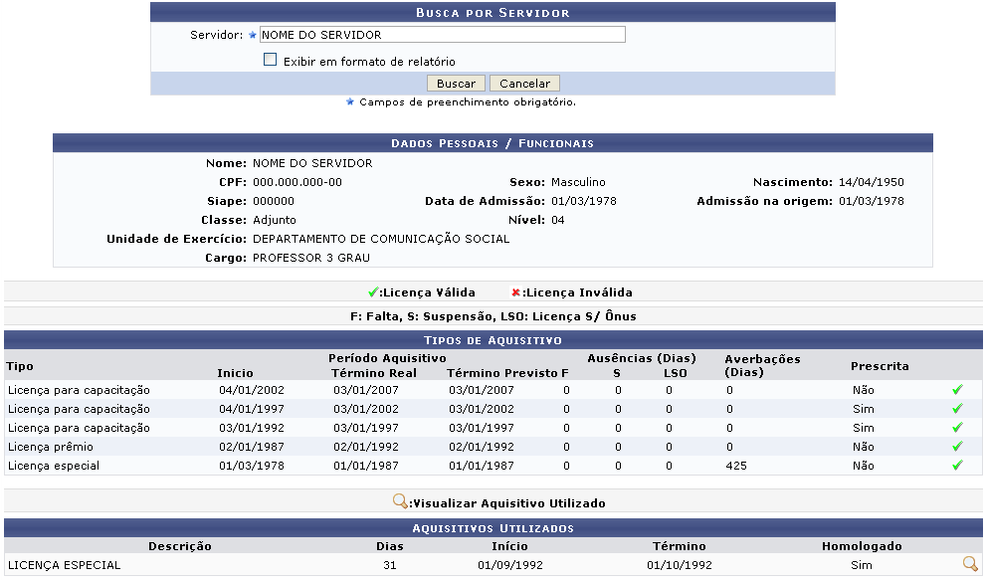Click the red Licença Inválida legend icon
The image size is (986, 580).
(515, 292)
